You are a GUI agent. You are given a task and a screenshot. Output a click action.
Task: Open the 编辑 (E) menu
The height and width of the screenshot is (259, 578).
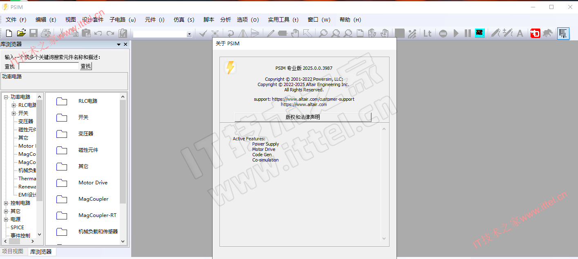pyautogui.click(x=46, y=20)
